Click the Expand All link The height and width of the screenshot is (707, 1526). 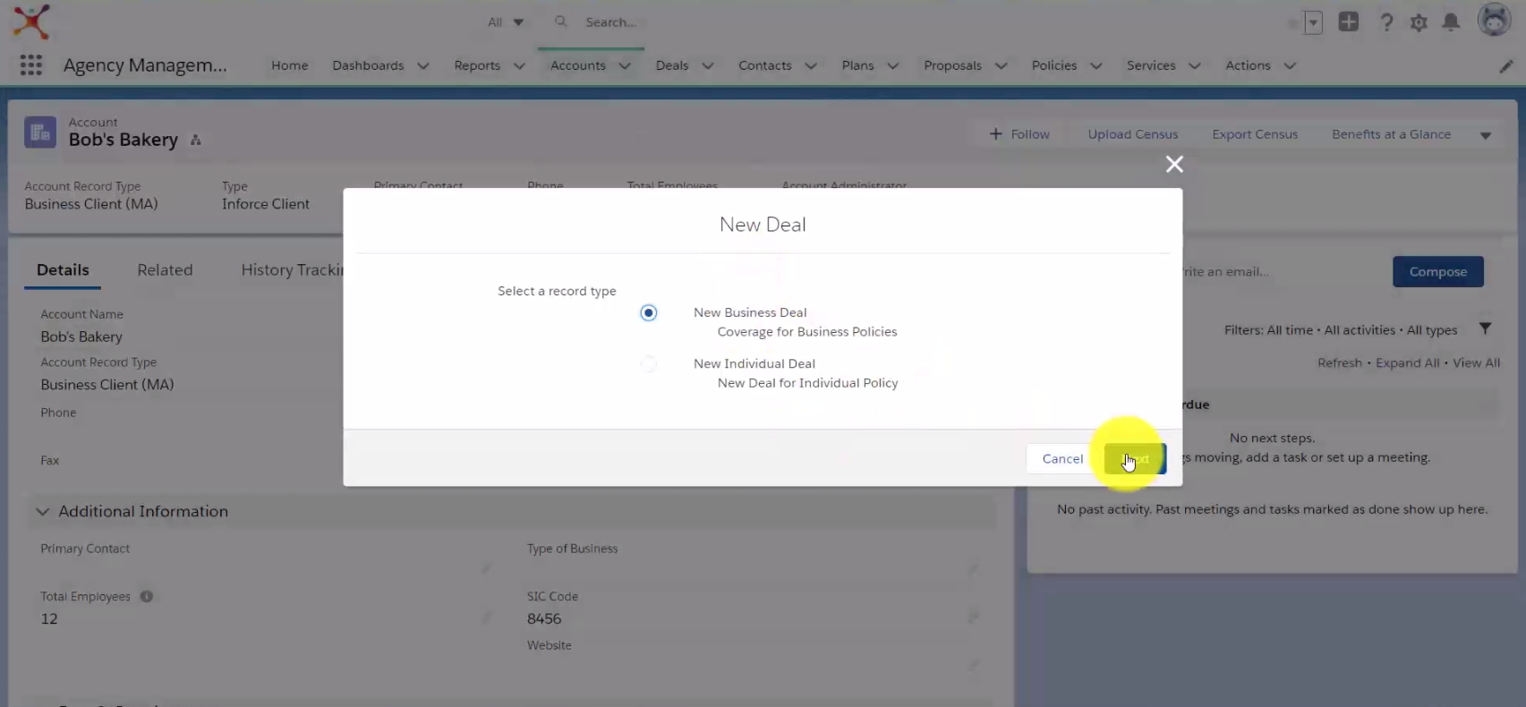(1408, 362)
